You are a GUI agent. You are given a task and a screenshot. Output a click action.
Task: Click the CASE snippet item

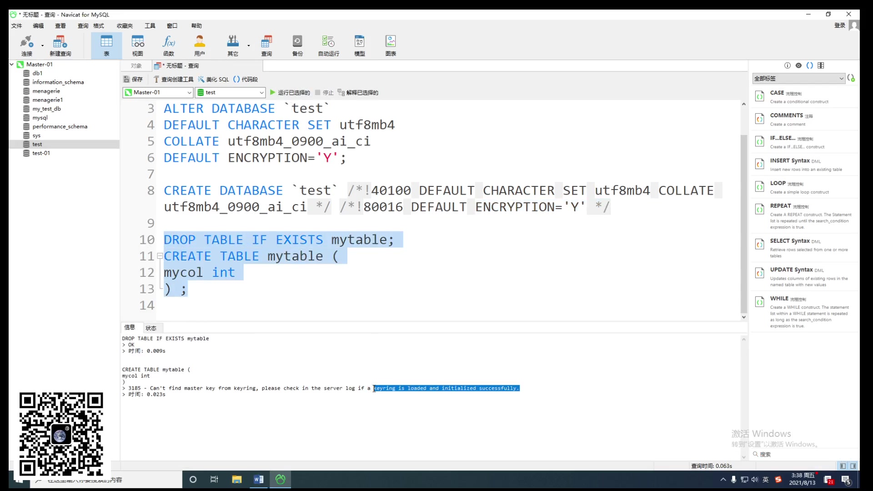[x=804, y=97]
